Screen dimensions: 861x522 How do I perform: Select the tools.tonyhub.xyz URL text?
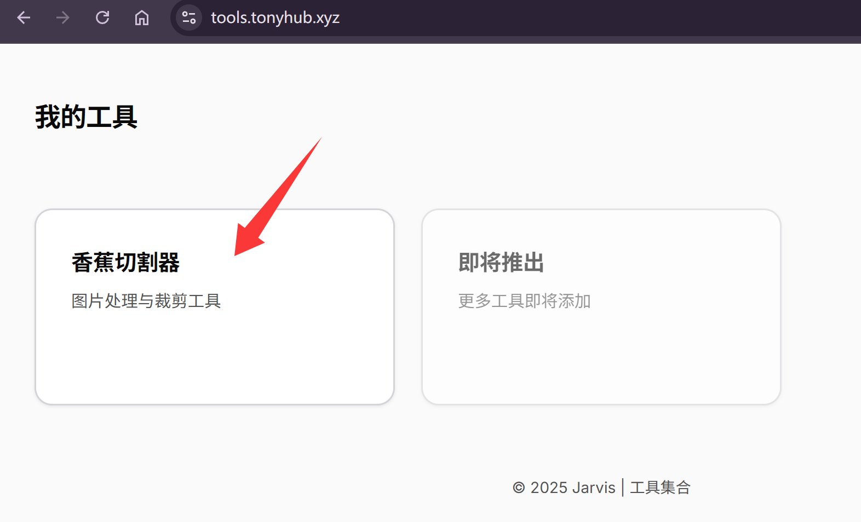(275, 18)
